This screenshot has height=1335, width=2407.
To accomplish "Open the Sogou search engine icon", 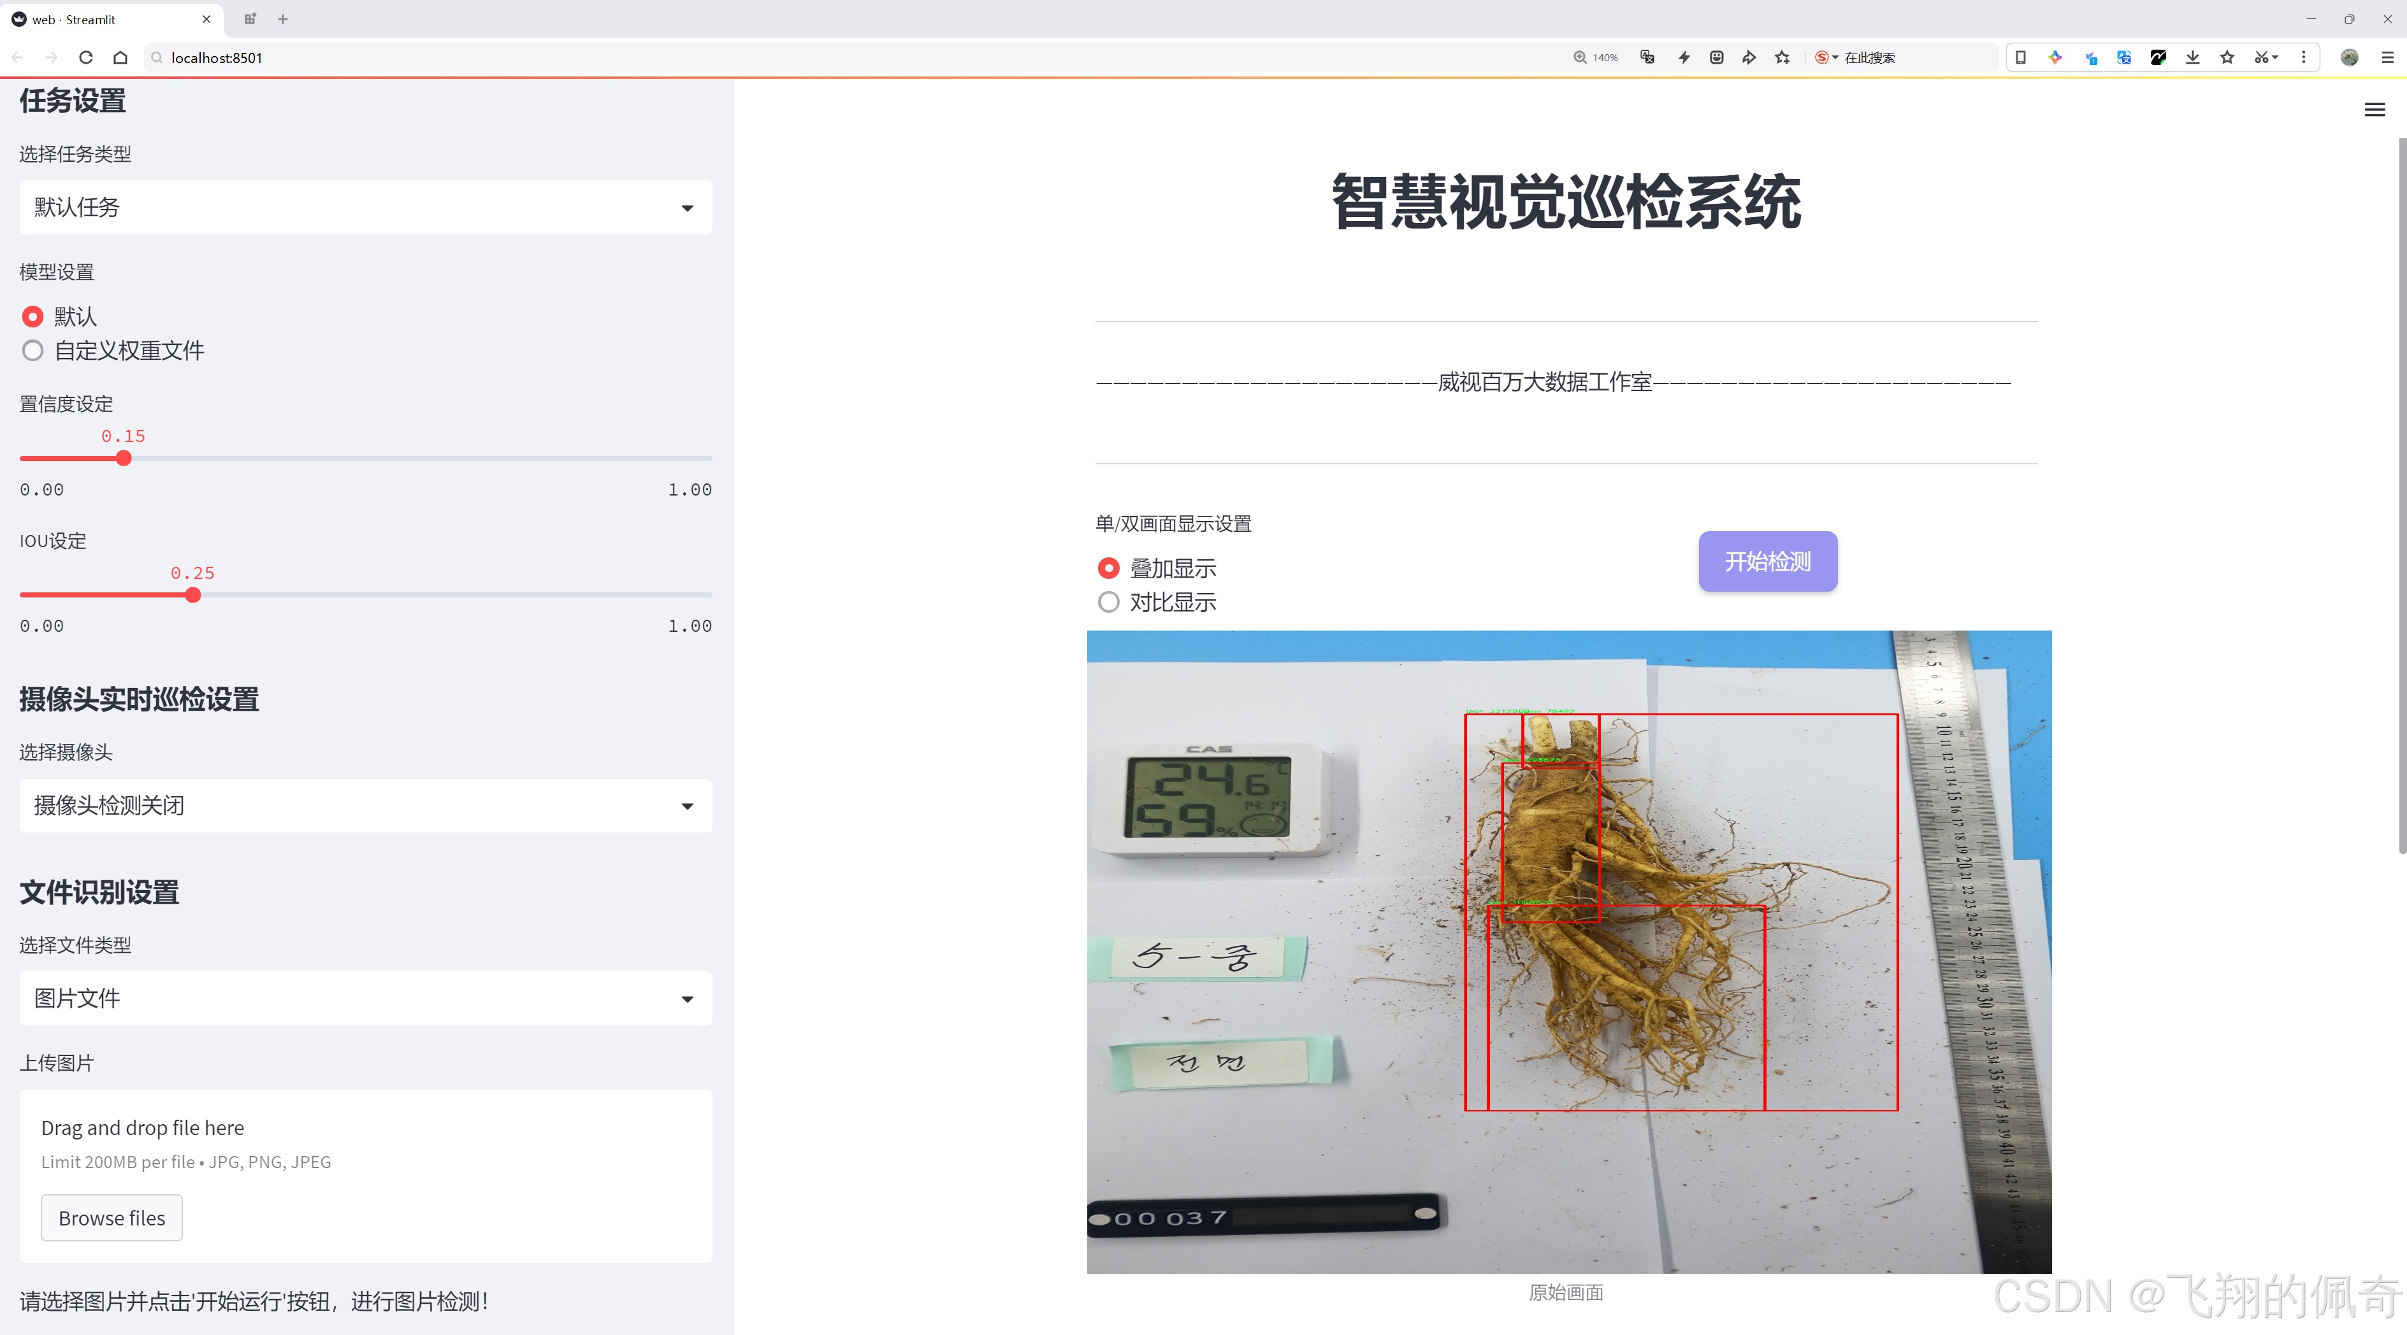I will coord(1822,57).
